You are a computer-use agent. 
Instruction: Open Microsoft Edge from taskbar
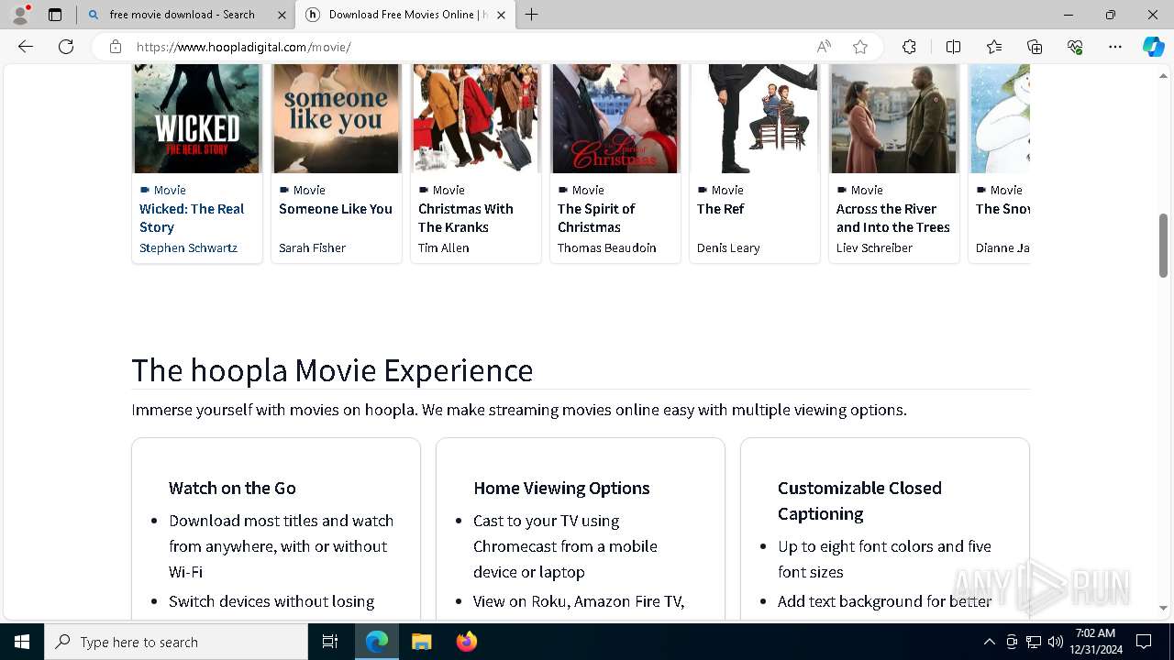377,642
